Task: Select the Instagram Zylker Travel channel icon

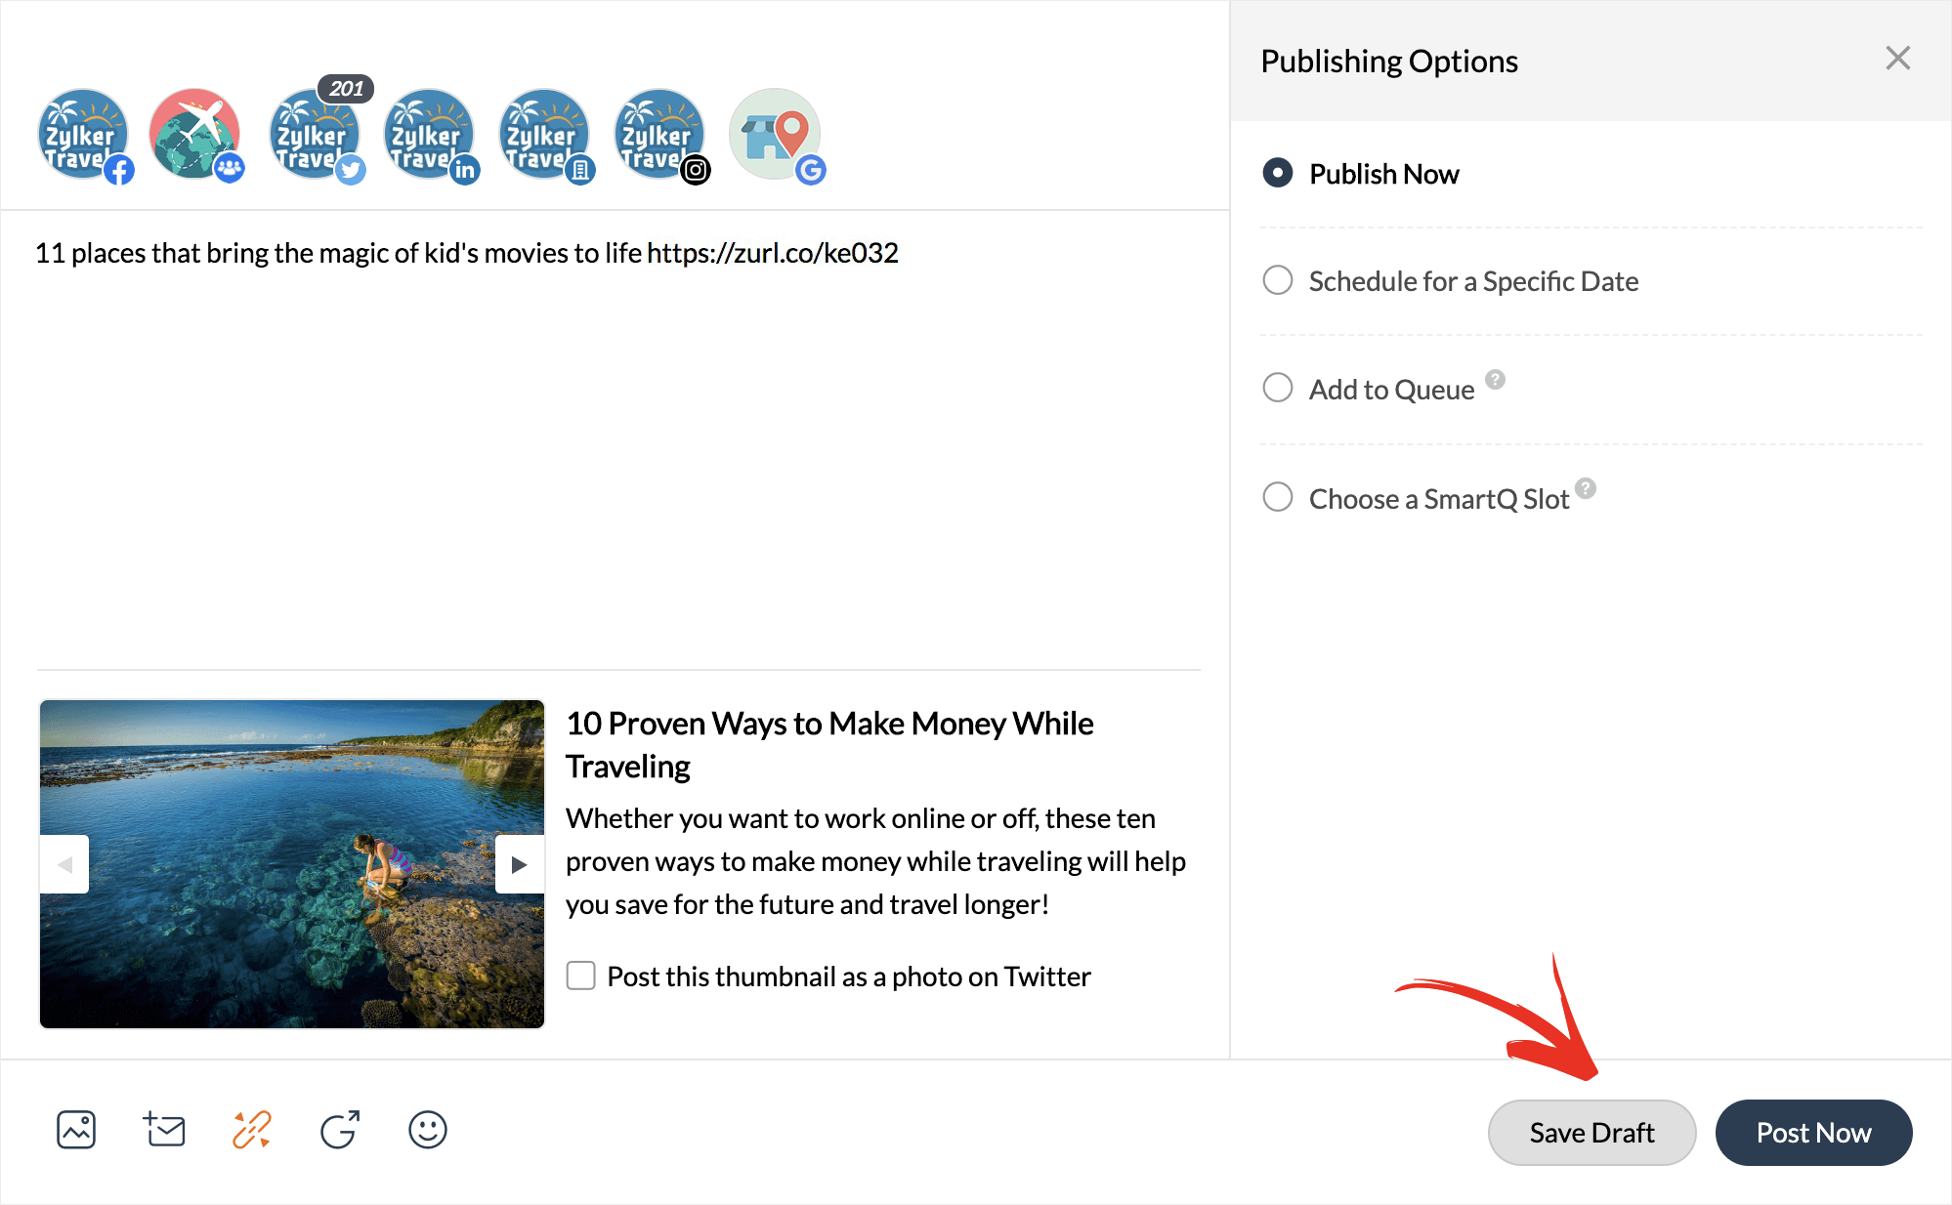Action: (659, 135)
